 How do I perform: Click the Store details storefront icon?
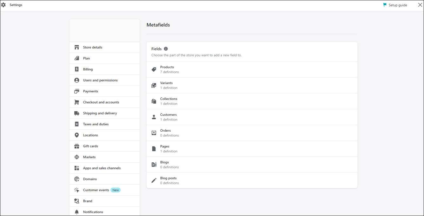tap(77, 47)
